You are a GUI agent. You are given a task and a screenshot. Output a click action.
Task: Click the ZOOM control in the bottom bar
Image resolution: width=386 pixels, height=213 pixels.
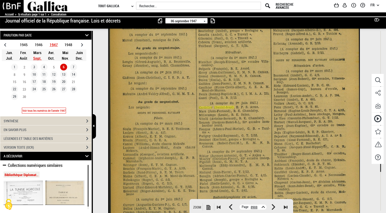tap(197, 207)
